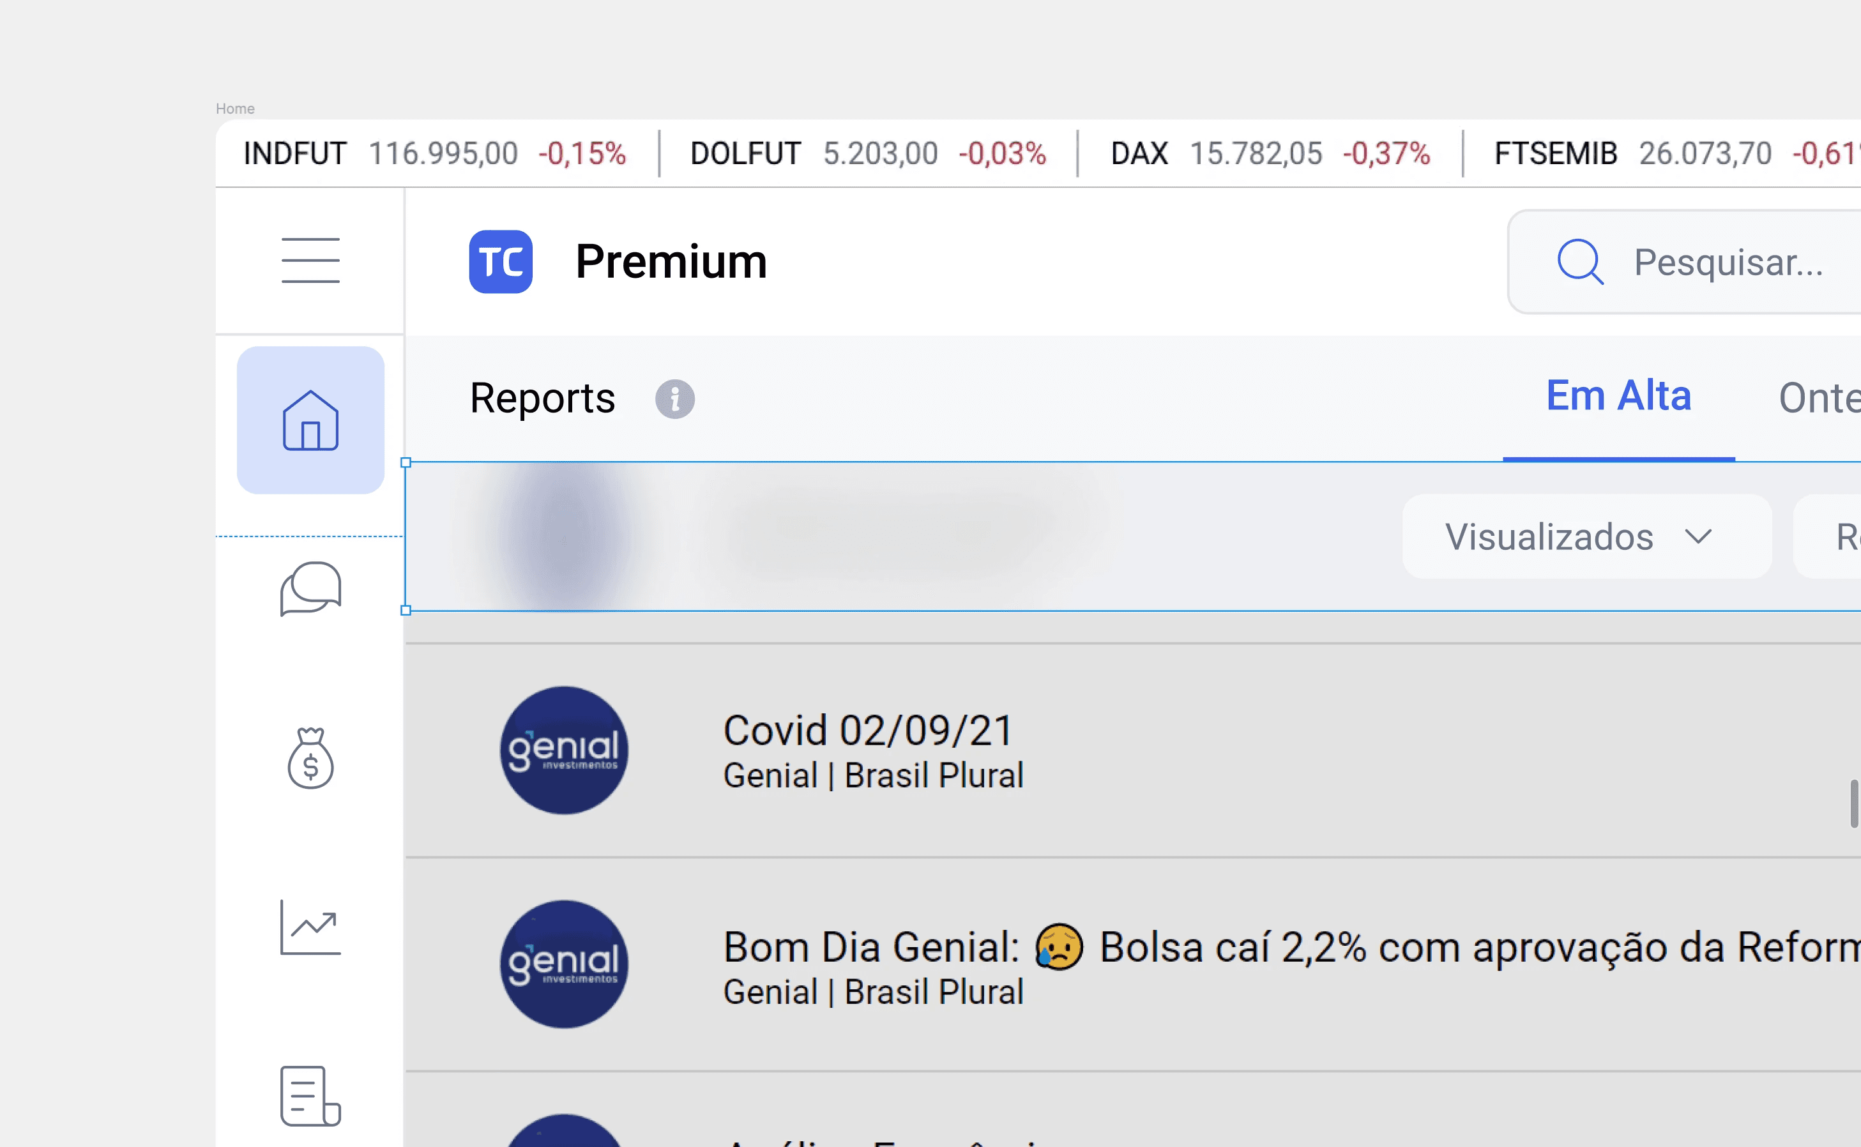Click the TC logo icon
The width and height of the screenshot is (1861, 1147).
click(x=501, y=262)
